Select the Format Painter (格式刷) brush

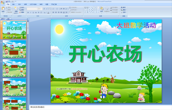coord(7,12)
